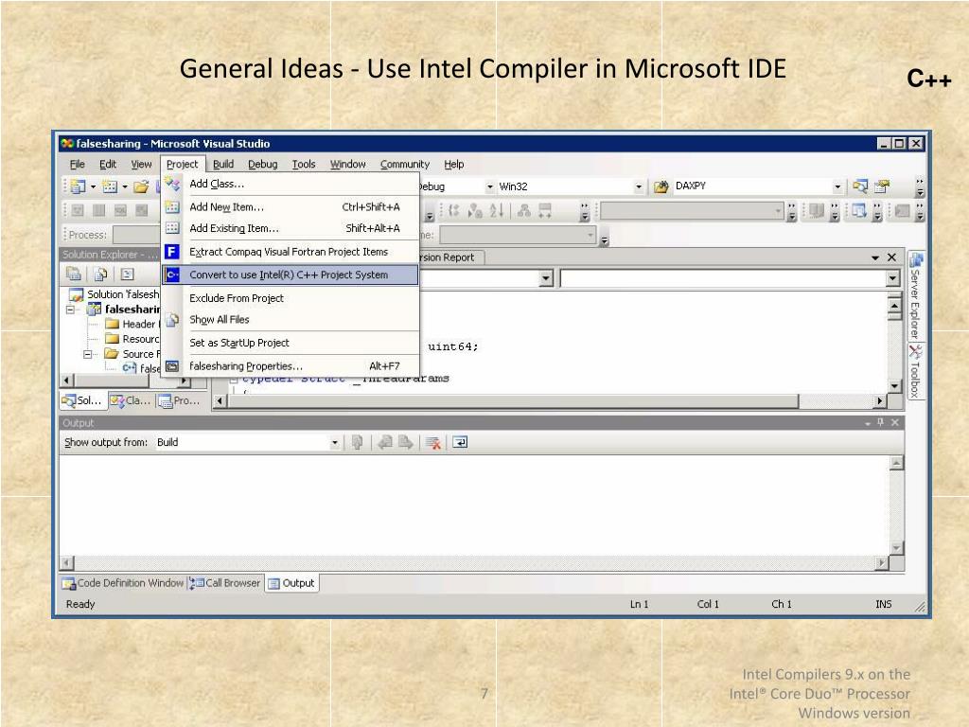The width and height of the screenshot is (969, 727).
Task: Click the Output panel vertical scroll down arrow
Action: 896,548
